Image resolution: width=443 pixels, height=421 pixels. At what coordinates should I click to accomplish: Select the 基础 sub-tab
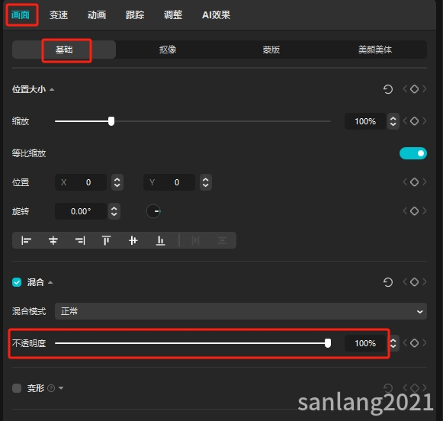pos(64,50)
